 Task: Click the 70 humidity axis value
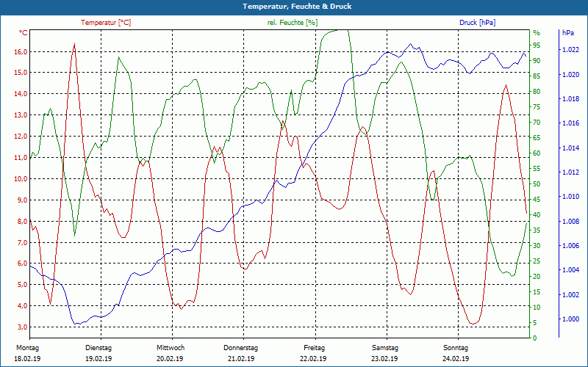point(537,123)
